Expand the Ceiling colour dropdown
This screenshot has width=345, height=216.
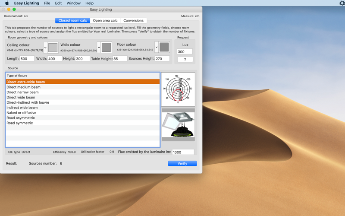[45, 48]
